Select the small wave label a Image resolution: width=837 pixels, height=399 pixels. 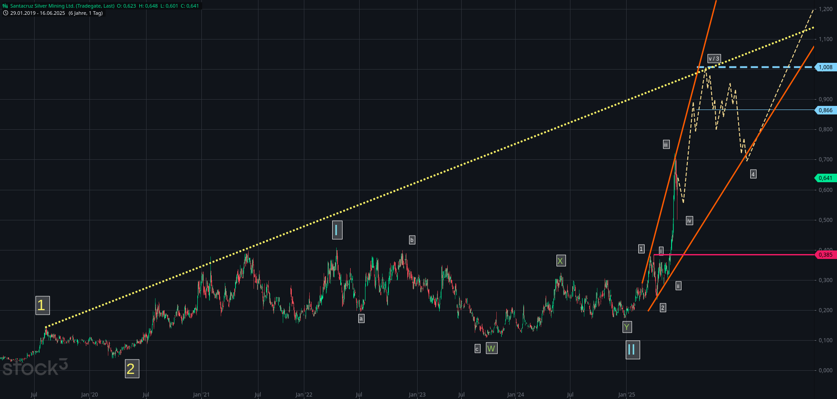click(361, 319)
